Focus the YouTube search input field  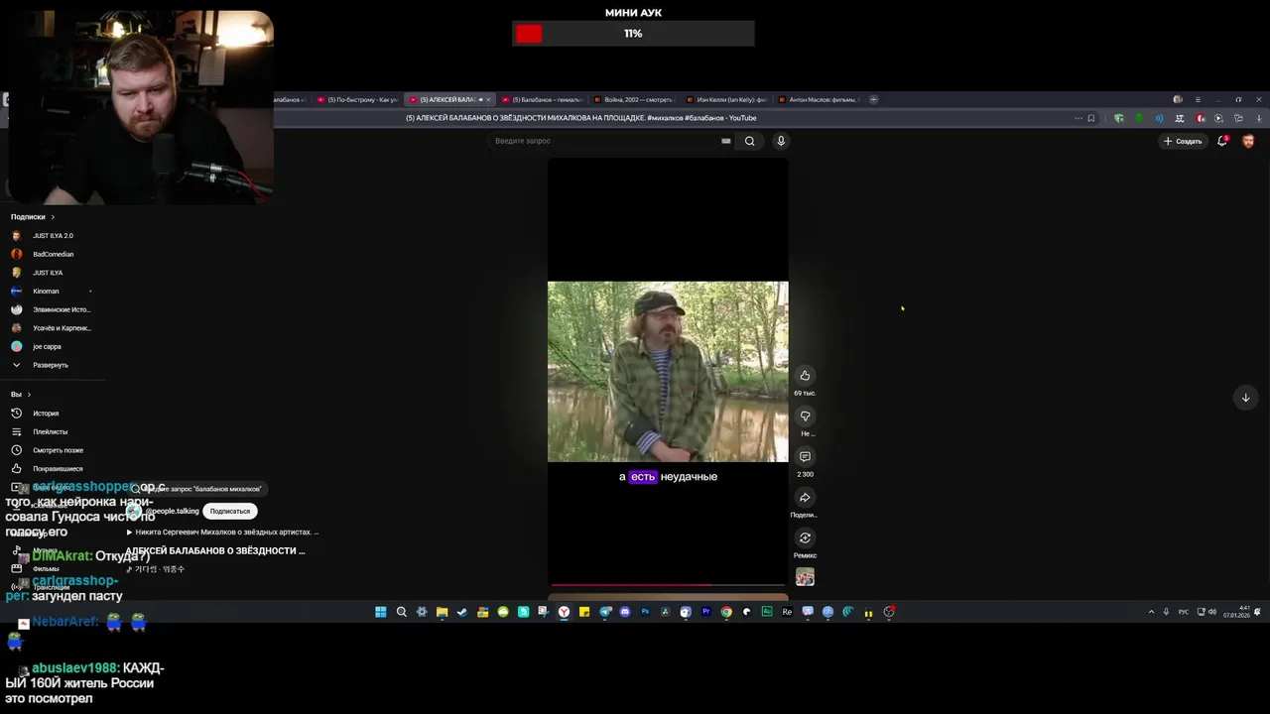(605, 141)
